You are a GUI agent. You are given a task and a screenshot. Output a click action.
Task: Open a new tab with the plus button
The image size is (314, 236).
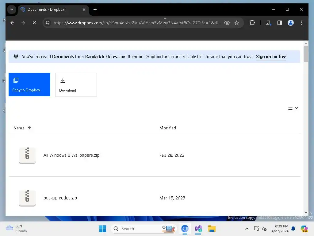tap(95, 10)
